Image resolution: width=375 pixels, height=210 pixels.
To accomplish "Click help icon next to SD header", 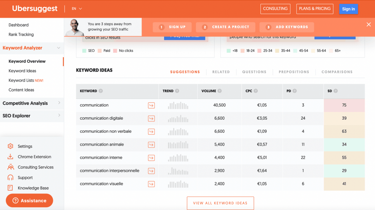I will (x=335, y=91).
